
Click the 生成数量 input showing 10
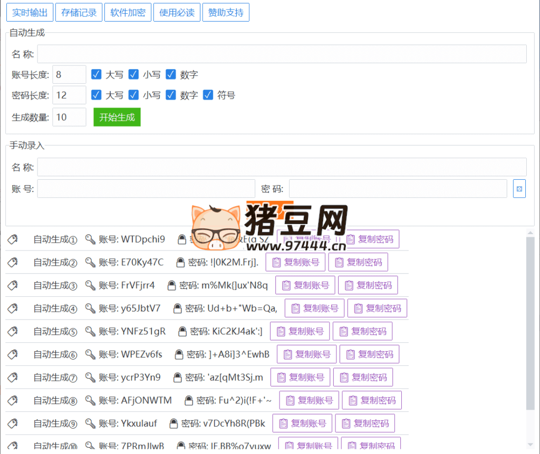(x=69, y=117)
